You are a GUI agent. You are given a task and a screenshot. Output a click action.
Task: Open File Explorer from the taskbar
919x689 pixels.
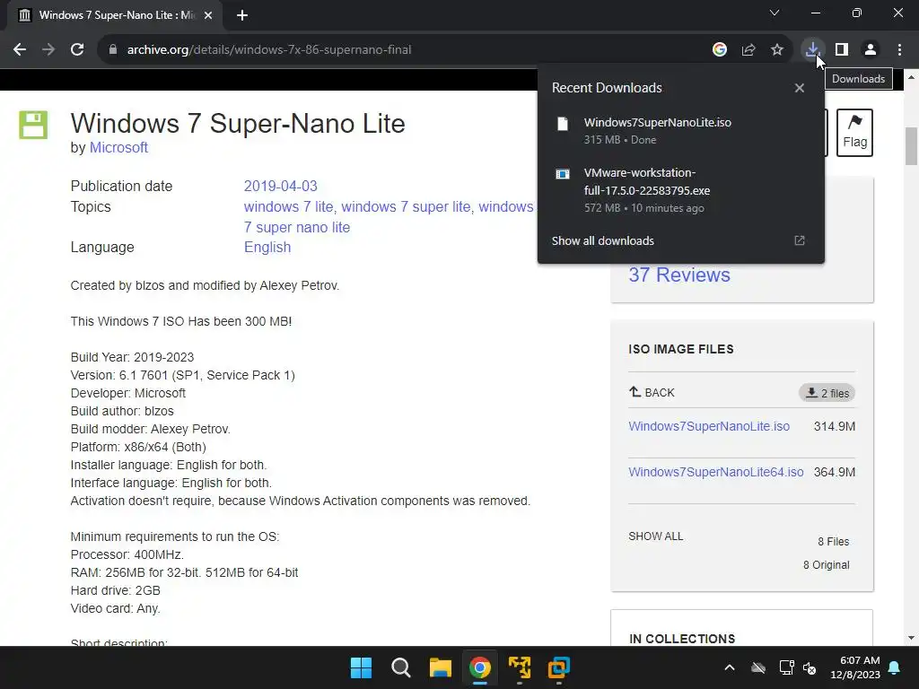440,667
